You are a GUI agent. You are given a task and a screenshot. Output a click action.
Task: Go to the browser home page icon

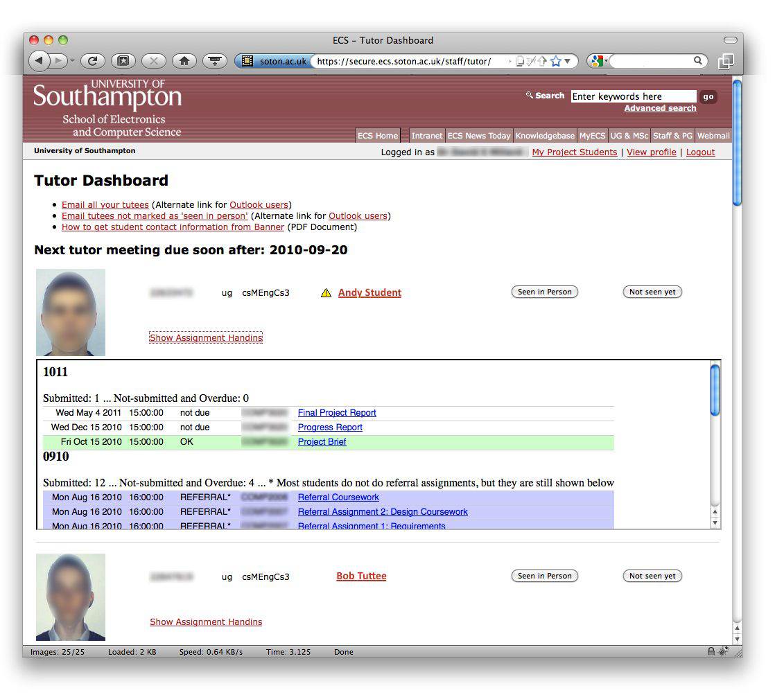tap(184, 61)
